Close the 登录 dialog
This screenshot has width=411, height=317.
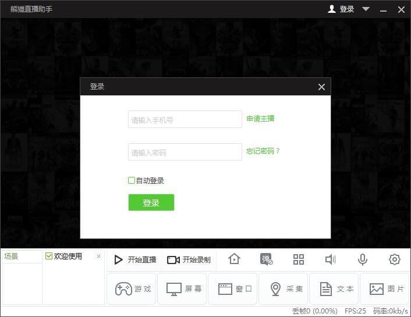coord(321,87)
